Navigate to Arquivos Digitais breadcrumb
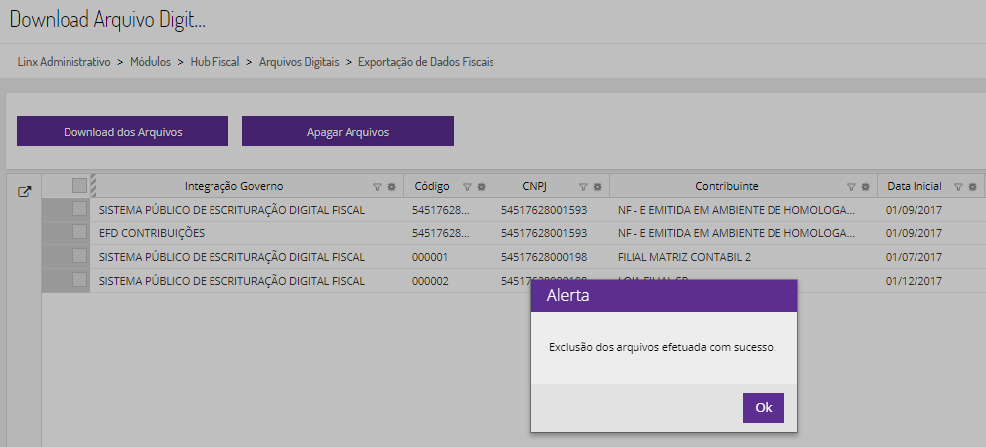 [x=299, y=62]
